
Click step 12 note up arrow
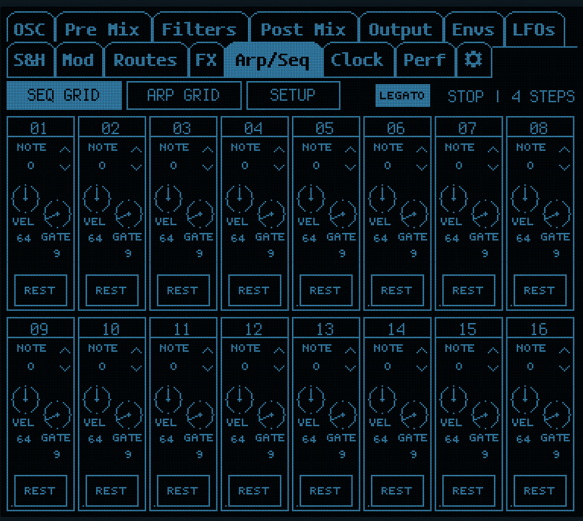(x=279, y=350)
